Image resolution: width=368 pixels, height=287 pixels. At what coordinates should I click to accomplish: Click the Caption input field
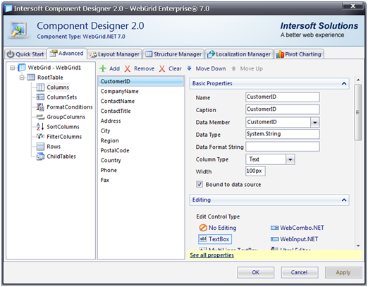tap(283, 109)
